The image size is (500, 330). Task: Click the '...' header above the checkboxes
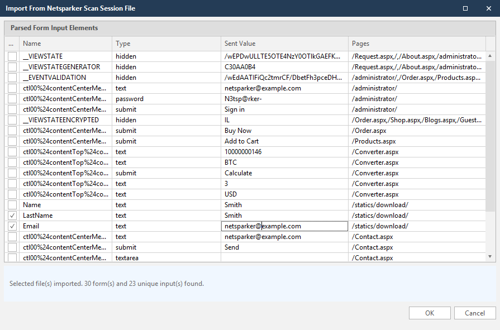pyautogui.click(x=12, y=43)
